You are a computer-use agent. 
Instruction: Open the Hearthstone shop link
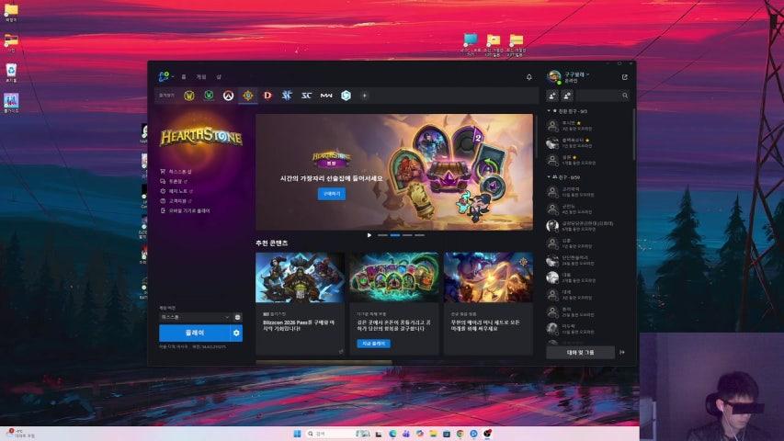176,172
